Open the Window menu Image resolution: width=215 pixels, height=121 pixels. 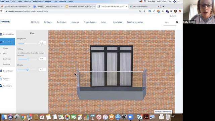pos(63,1)
